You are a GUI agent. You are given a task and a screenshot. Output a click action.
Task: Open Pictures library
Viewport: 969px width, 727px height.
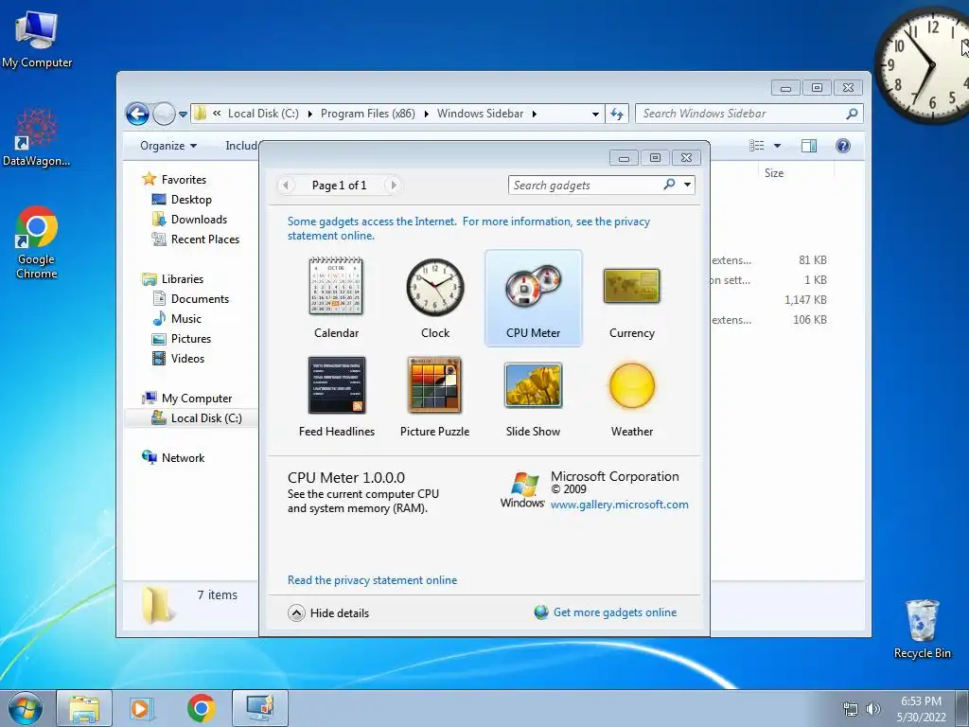pyautogui.click(x=191, y=339)
